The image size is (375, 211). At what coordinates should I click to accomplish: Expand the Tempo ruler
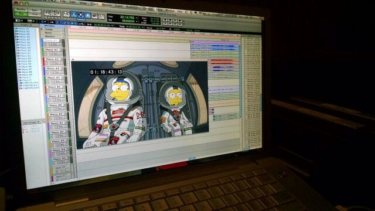click(x=42, y=29)
